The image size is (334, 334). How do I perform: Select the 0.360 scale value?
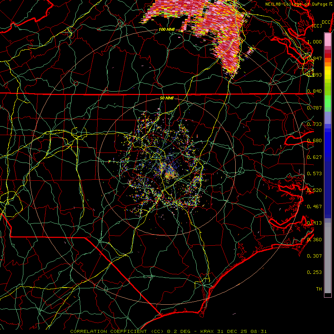click(x=314, y=239)
